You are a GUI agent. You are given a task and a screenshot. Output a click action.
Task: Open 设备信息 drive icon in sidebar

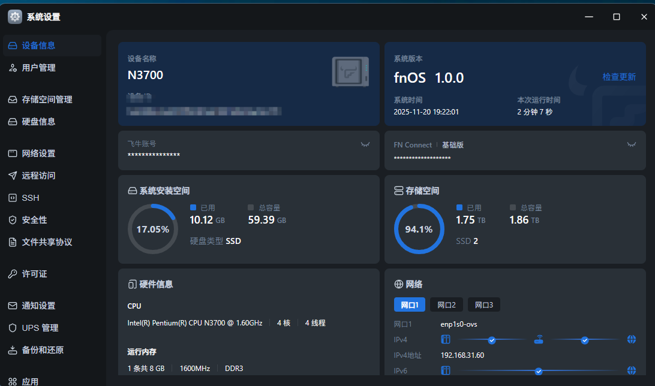click(x=13, y=46)
